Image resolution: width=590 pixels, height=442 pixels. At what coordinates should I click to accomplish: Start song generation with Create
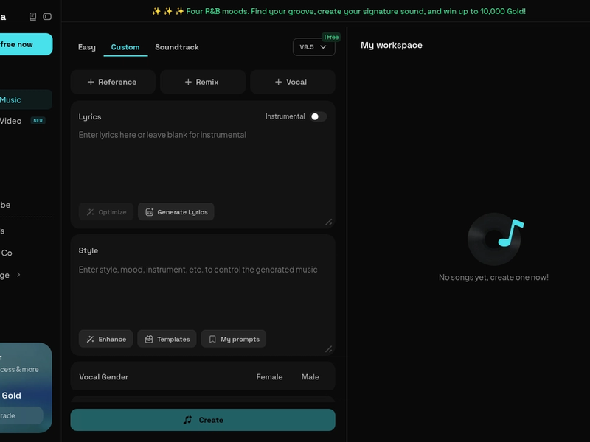click(203, 420)
